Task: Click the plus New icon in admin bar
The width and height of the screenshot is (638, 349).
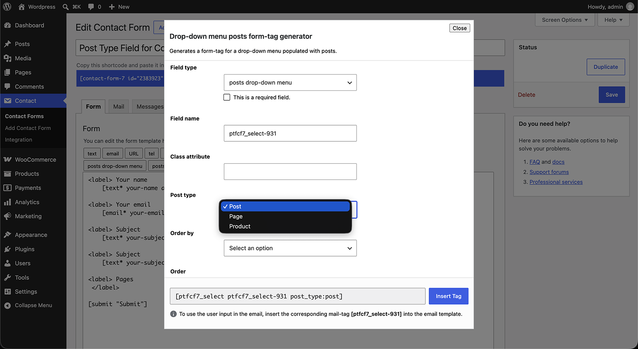Action: tap(112, 7)
